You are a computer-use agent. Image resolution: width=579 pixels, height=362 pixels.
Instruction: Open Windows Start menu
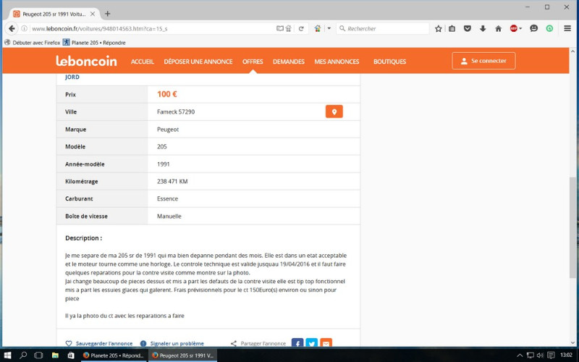pos(7,355)
